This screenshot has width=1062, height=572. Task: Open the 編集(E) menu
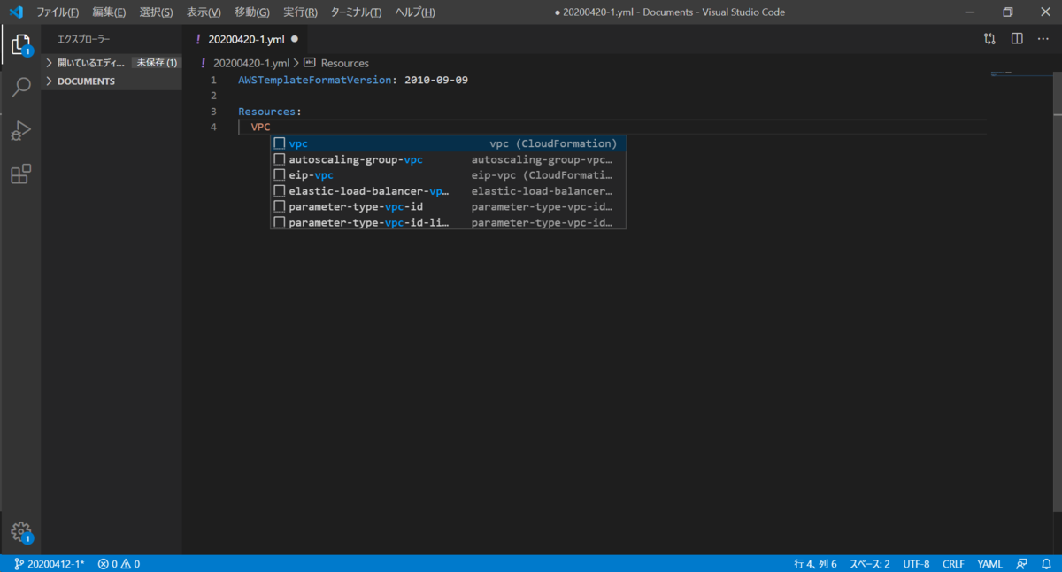tap(109, 12)
